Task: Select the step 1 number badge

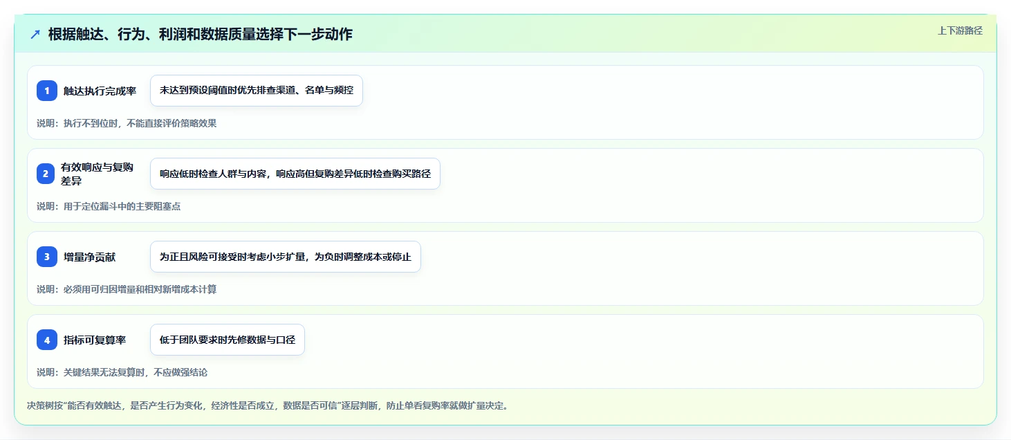Action: coord(47,91)
